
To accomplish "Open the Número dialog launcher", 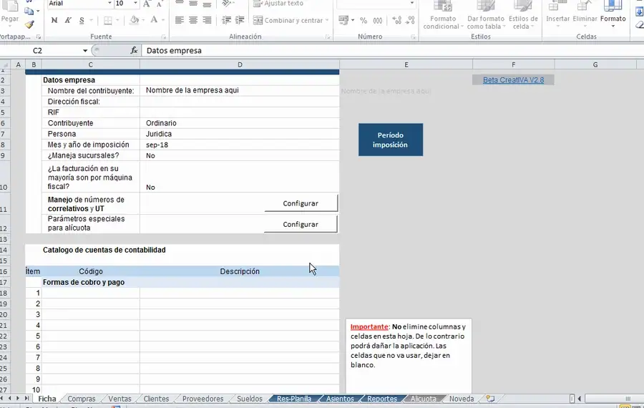I will [413, 37].
